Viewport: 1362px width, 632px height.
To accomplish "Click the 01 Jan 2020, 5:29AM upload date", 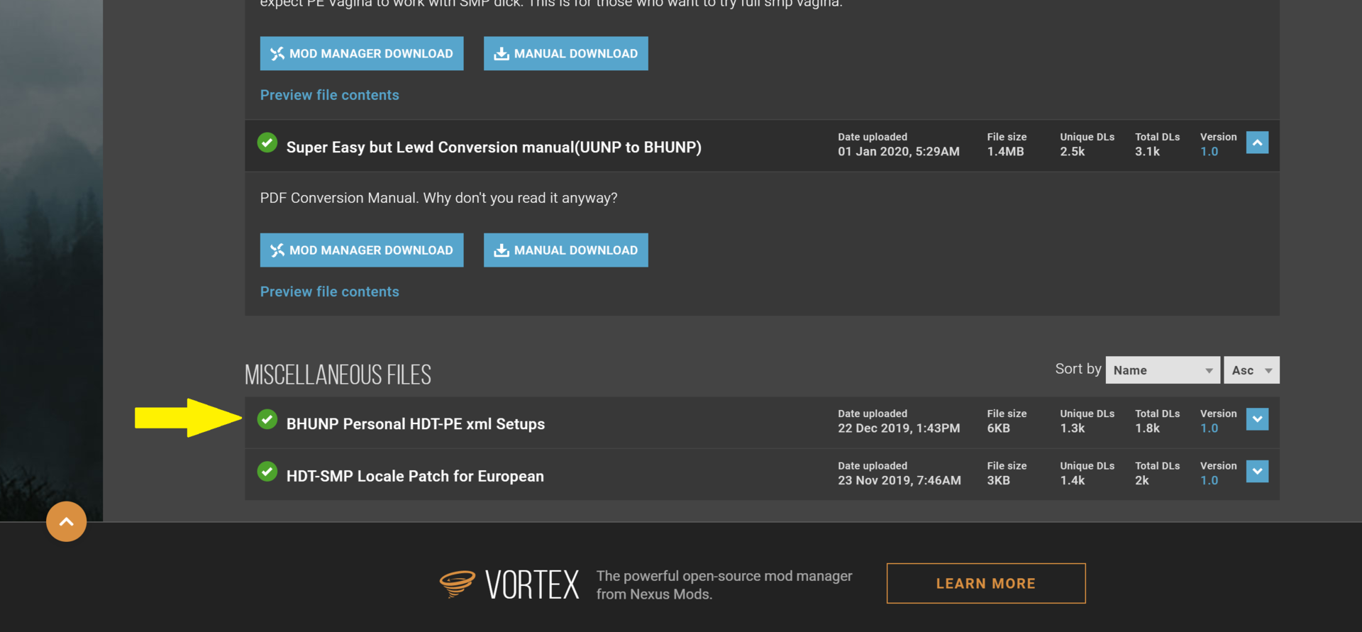I will point(899,152).
